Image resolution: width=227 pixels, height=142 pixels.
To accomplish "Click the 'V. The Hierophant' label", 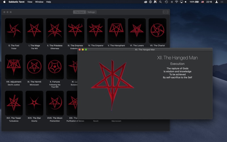I will 116,45.
